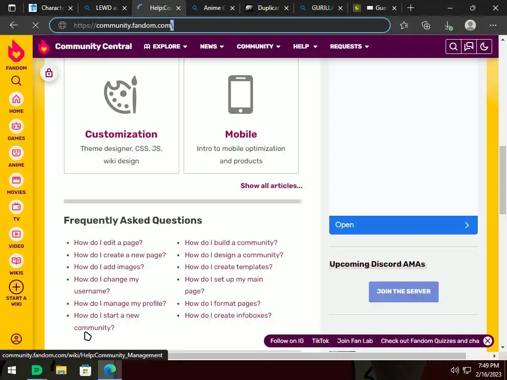The image size is (507, 380).
Task: Click the page lock icon
Action: [49, 73]
